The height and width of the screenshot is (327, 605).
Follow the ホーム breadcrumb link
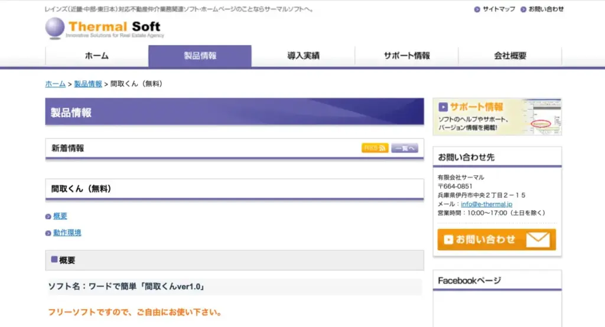[x=55, y=84]
